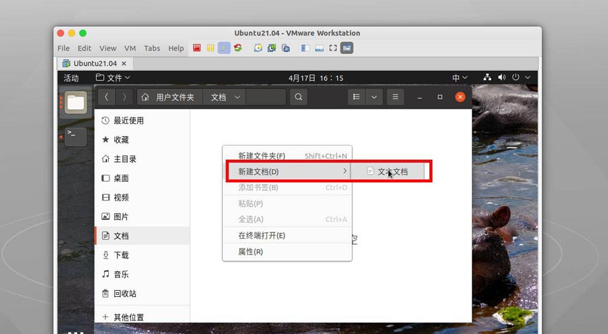Choose 文本文档 in the submenu

[388, 171]
